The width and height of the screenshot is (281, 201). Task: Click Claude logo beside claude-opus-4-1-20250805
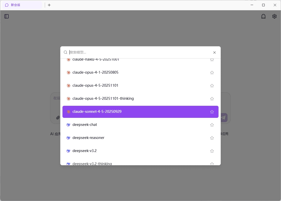(68, 73)
